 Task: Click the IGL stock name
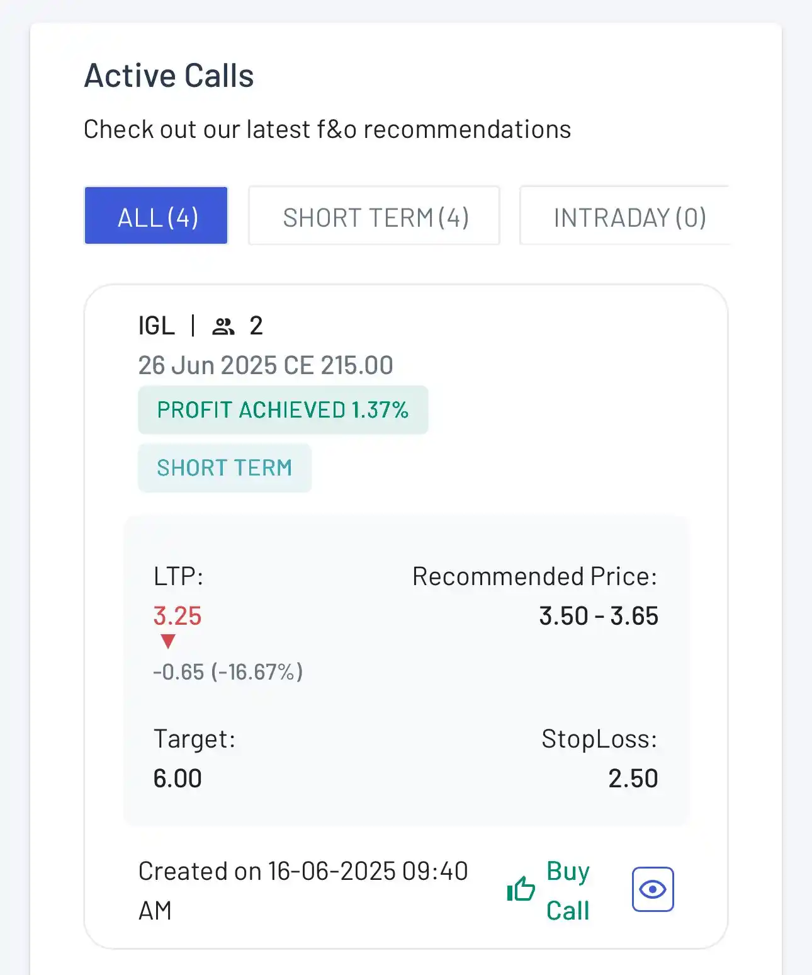tap(157, 326)
